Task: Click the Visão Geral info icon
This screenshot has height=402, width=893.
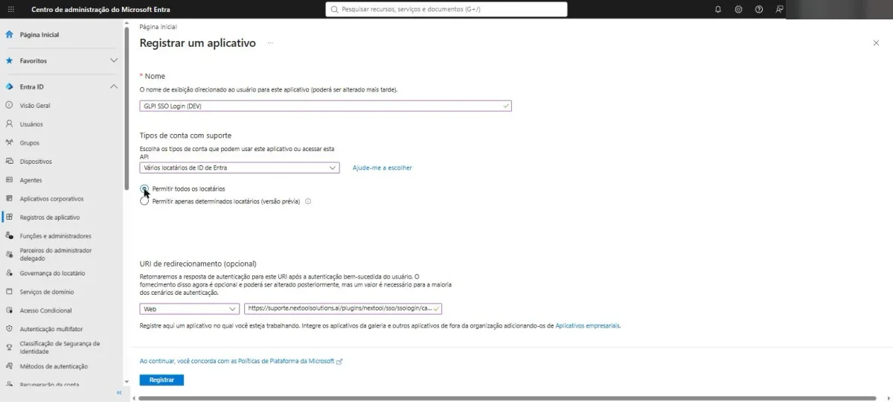Action: click(x=10, y=105)
